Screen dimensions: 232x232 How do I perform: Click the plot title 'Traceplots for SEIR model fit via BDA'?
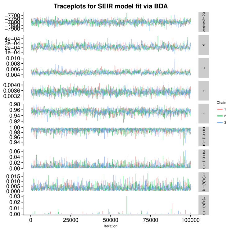111,6
